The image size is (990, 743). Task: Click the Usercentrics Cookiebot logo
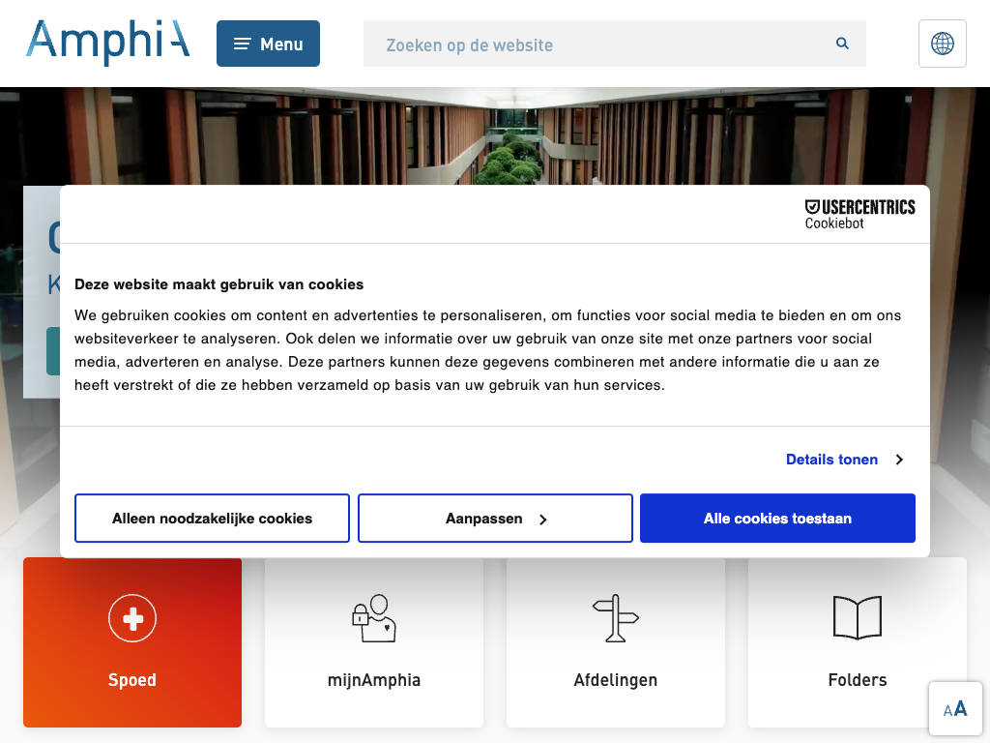859,214
